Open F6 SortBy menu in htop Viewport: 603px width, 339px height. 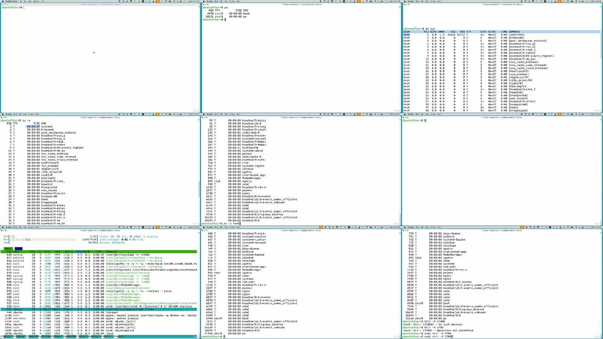coord(70,336)
